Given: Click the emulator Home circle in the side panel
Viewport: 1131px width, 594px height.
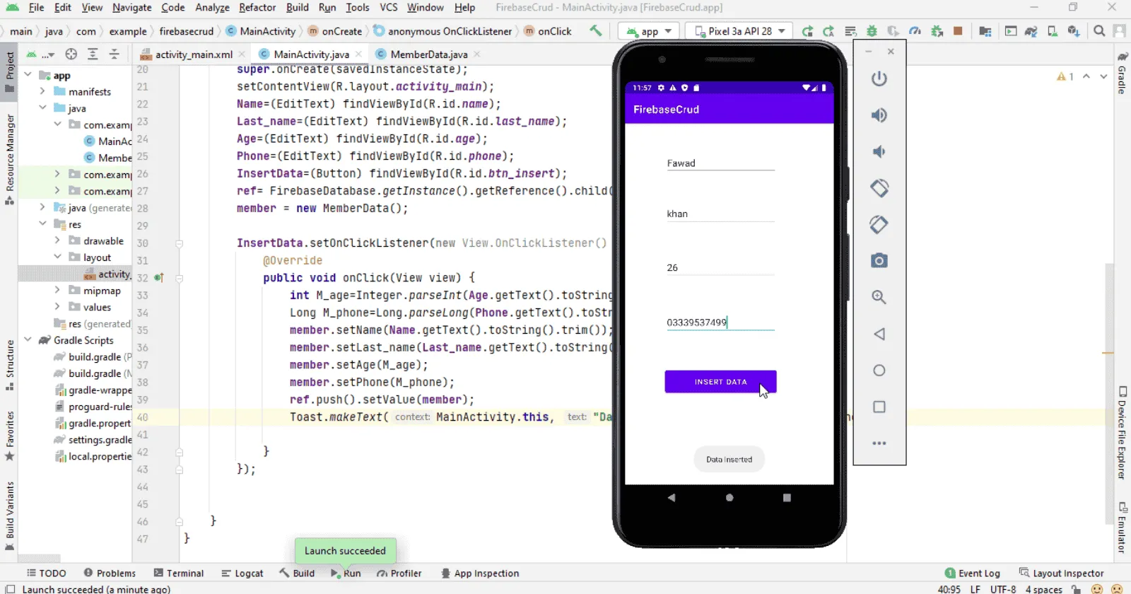Looking at the screenshot, I should pyautogui.click(x=879, y=371).
